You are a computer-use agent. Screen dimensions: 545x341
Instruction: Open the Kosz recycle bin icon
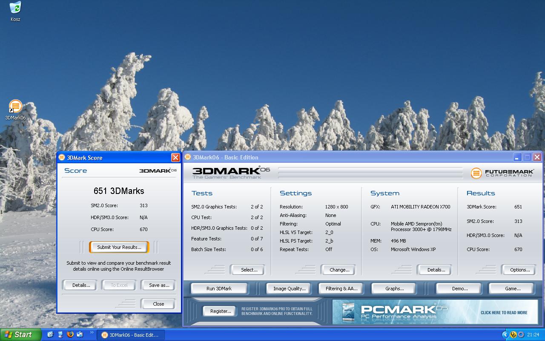tap(15, 8)
